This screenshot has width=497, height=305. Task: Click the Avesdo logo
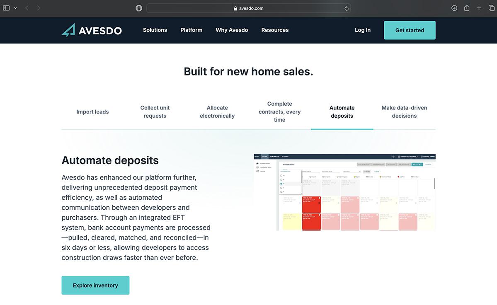pyautogui.click(x=92, y=30)
